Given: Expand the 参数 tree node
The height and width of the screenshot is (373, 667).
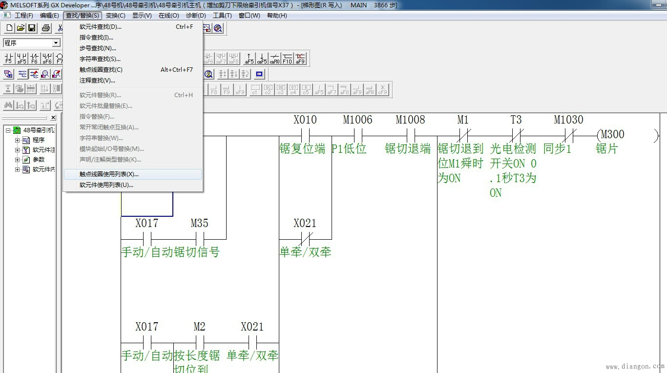Looking at the screenshot, I should coord(18,160).
